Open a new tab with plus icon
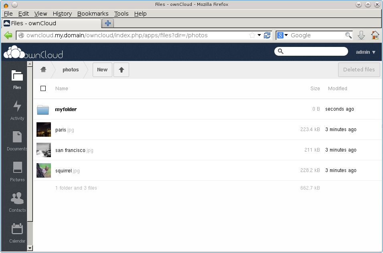This screenshot has height=253, width=383. pos(108,23)
